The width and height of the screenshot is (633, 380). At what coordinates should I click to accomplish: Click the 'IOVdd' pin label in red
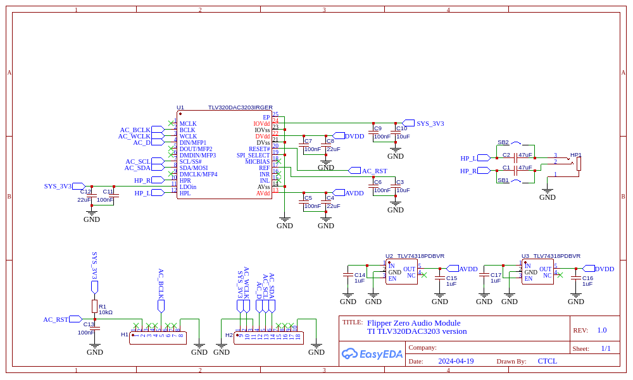point(261,124)
